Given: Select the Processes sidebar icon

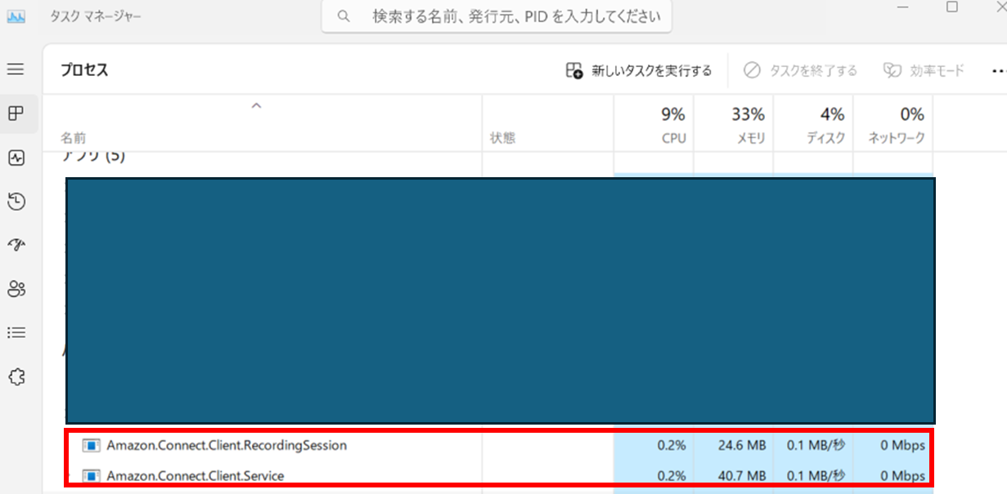Looking at the screenshot, I should [16, 113].
